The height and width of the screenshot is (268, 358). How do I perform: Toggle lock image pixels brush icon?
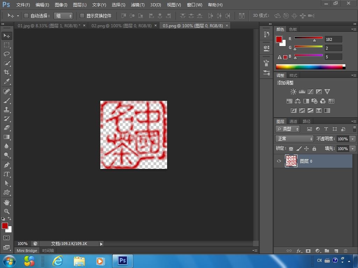click(299, 149)
